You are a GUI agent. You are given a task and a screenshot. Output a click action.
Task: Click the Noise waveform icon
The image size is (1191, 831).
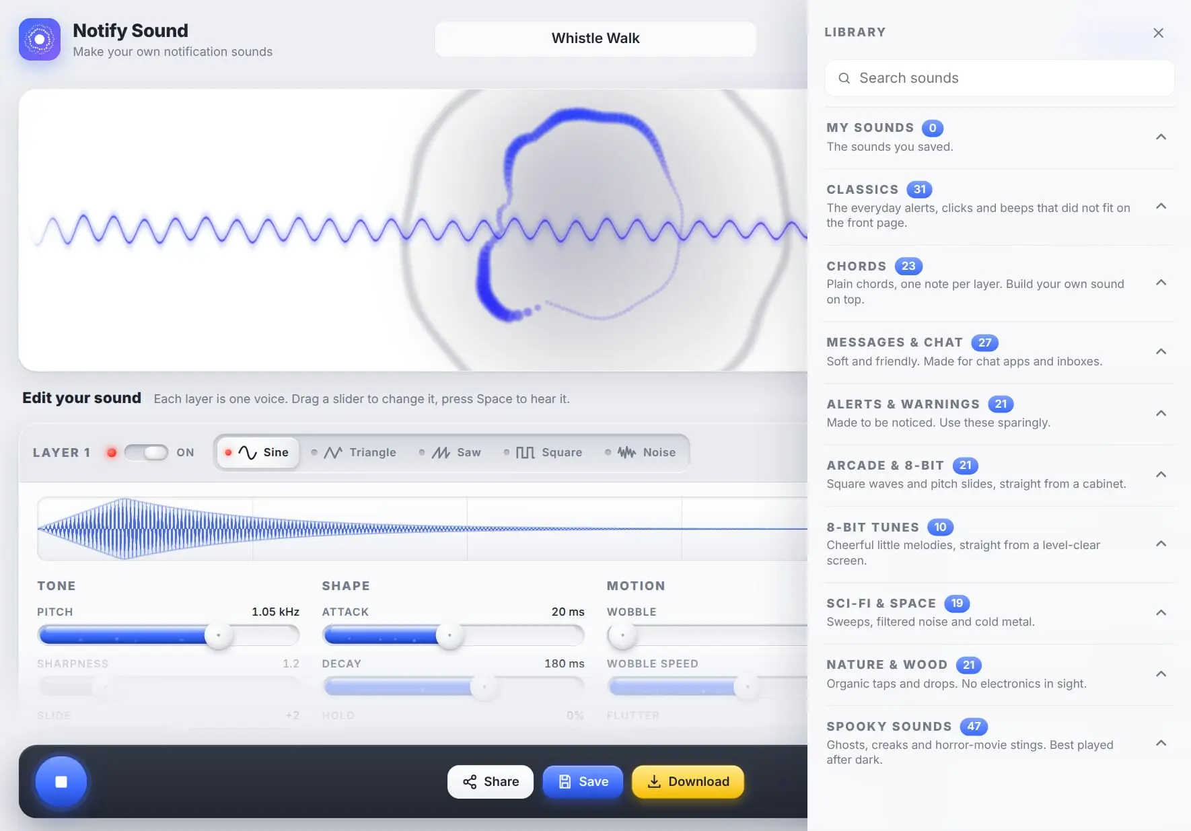(x=626, y=453)
